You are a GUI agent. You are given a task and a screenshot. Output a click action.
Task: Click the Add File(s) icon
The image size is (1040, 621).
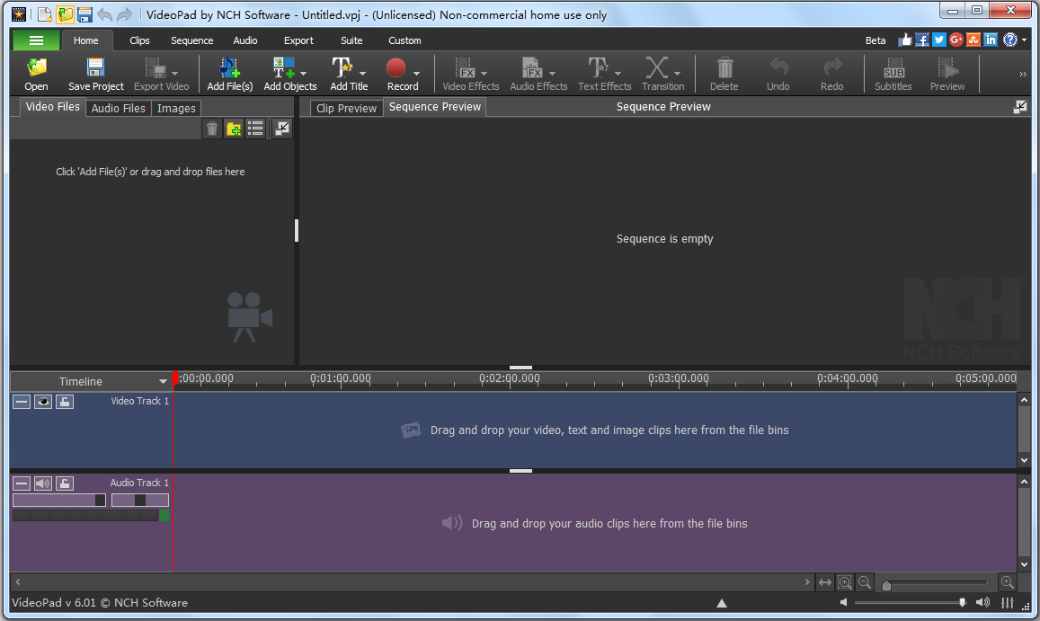pos(229,69)
